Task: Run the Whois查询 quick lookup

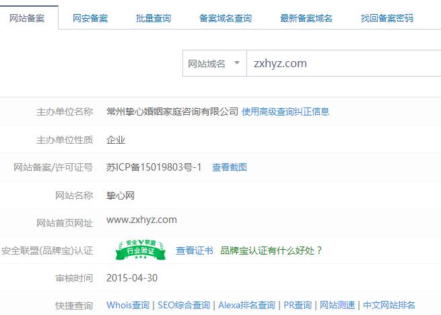Action: (128, 305)
